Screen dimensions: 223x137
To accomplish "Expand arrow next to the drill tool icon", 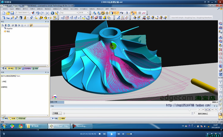I will (28, 18).
